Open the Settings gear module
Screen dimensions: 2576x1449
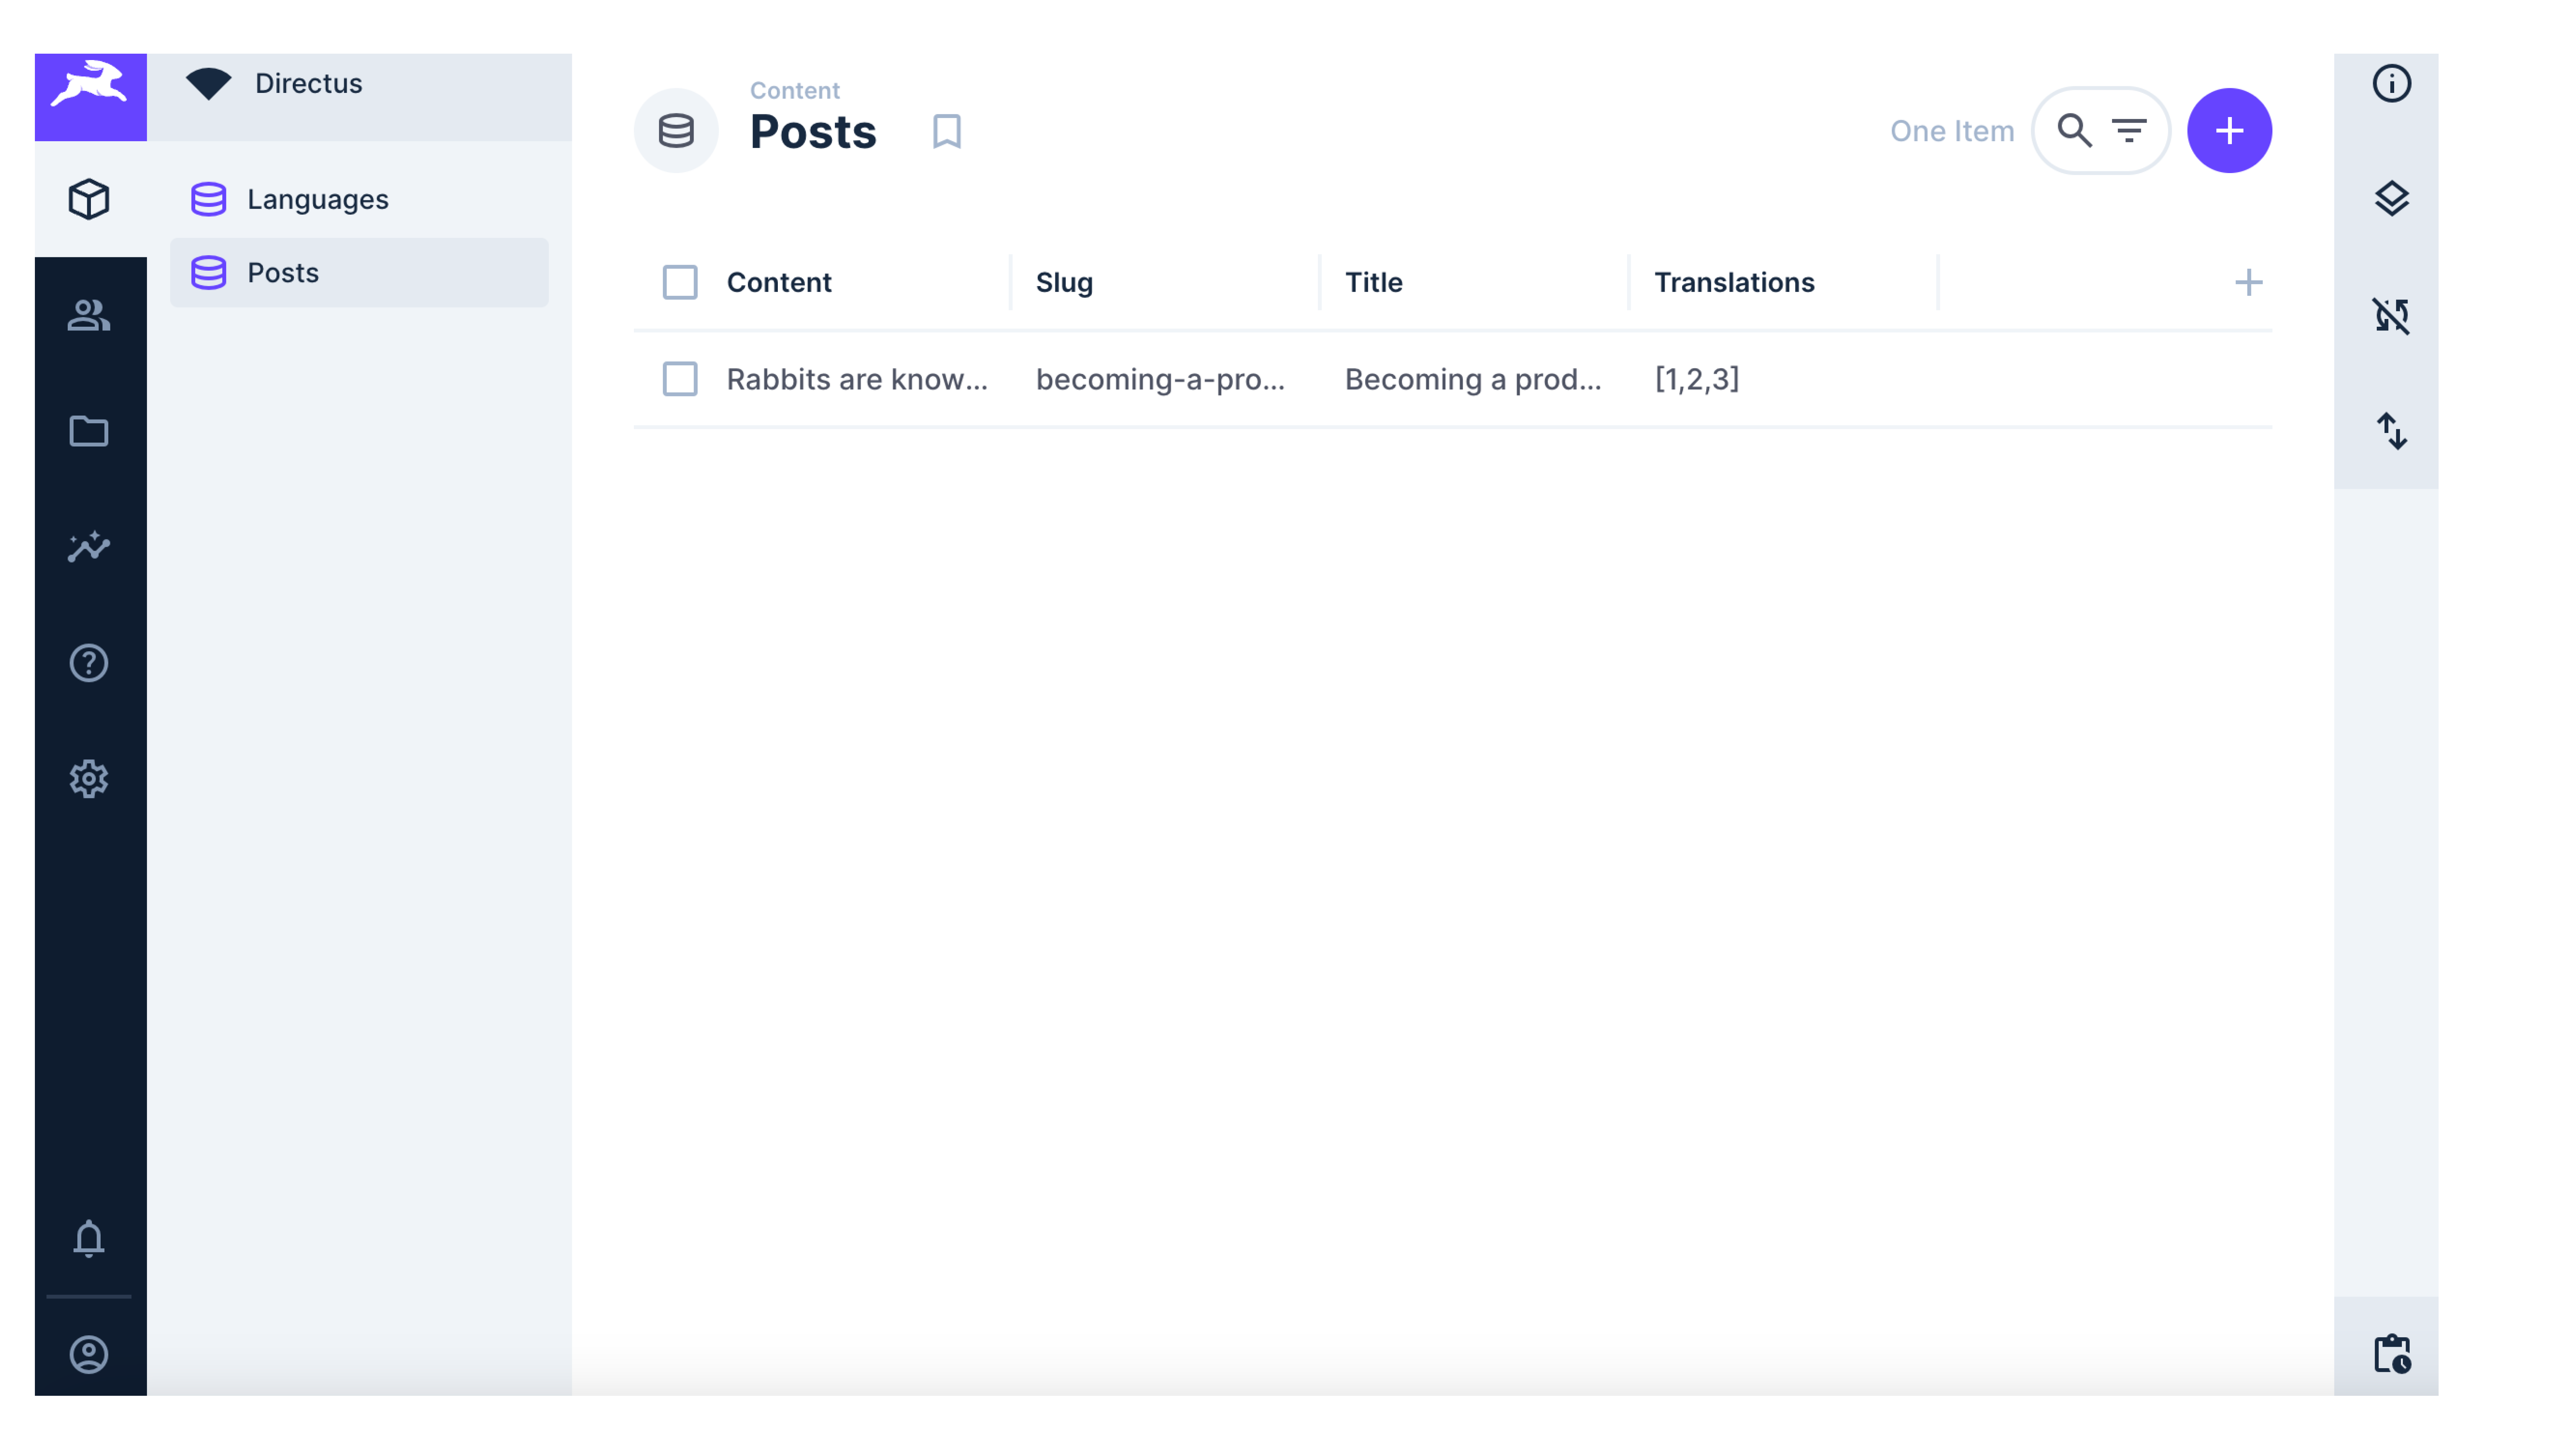[89, 779]
